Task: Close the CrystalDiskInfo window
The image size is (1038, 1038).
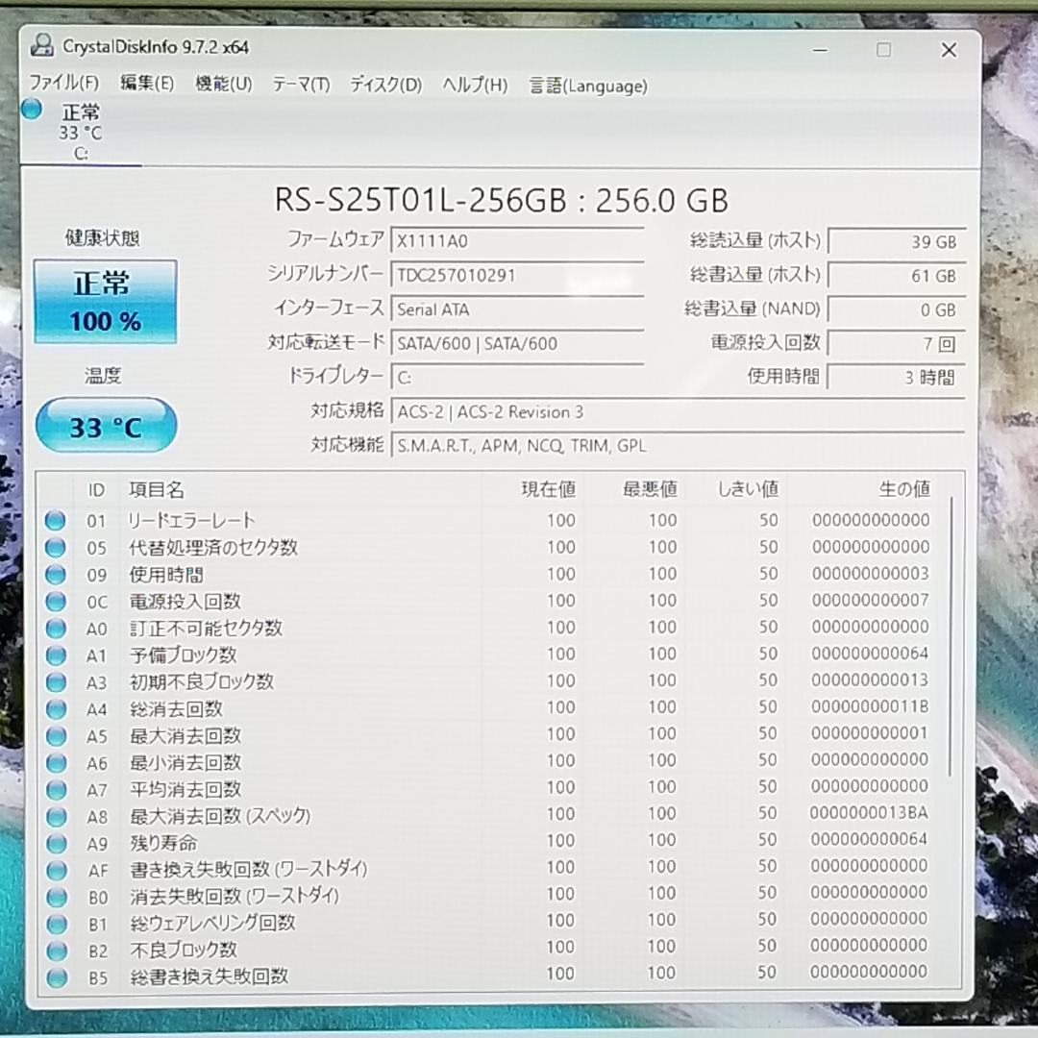Action: tap(949, 50)
